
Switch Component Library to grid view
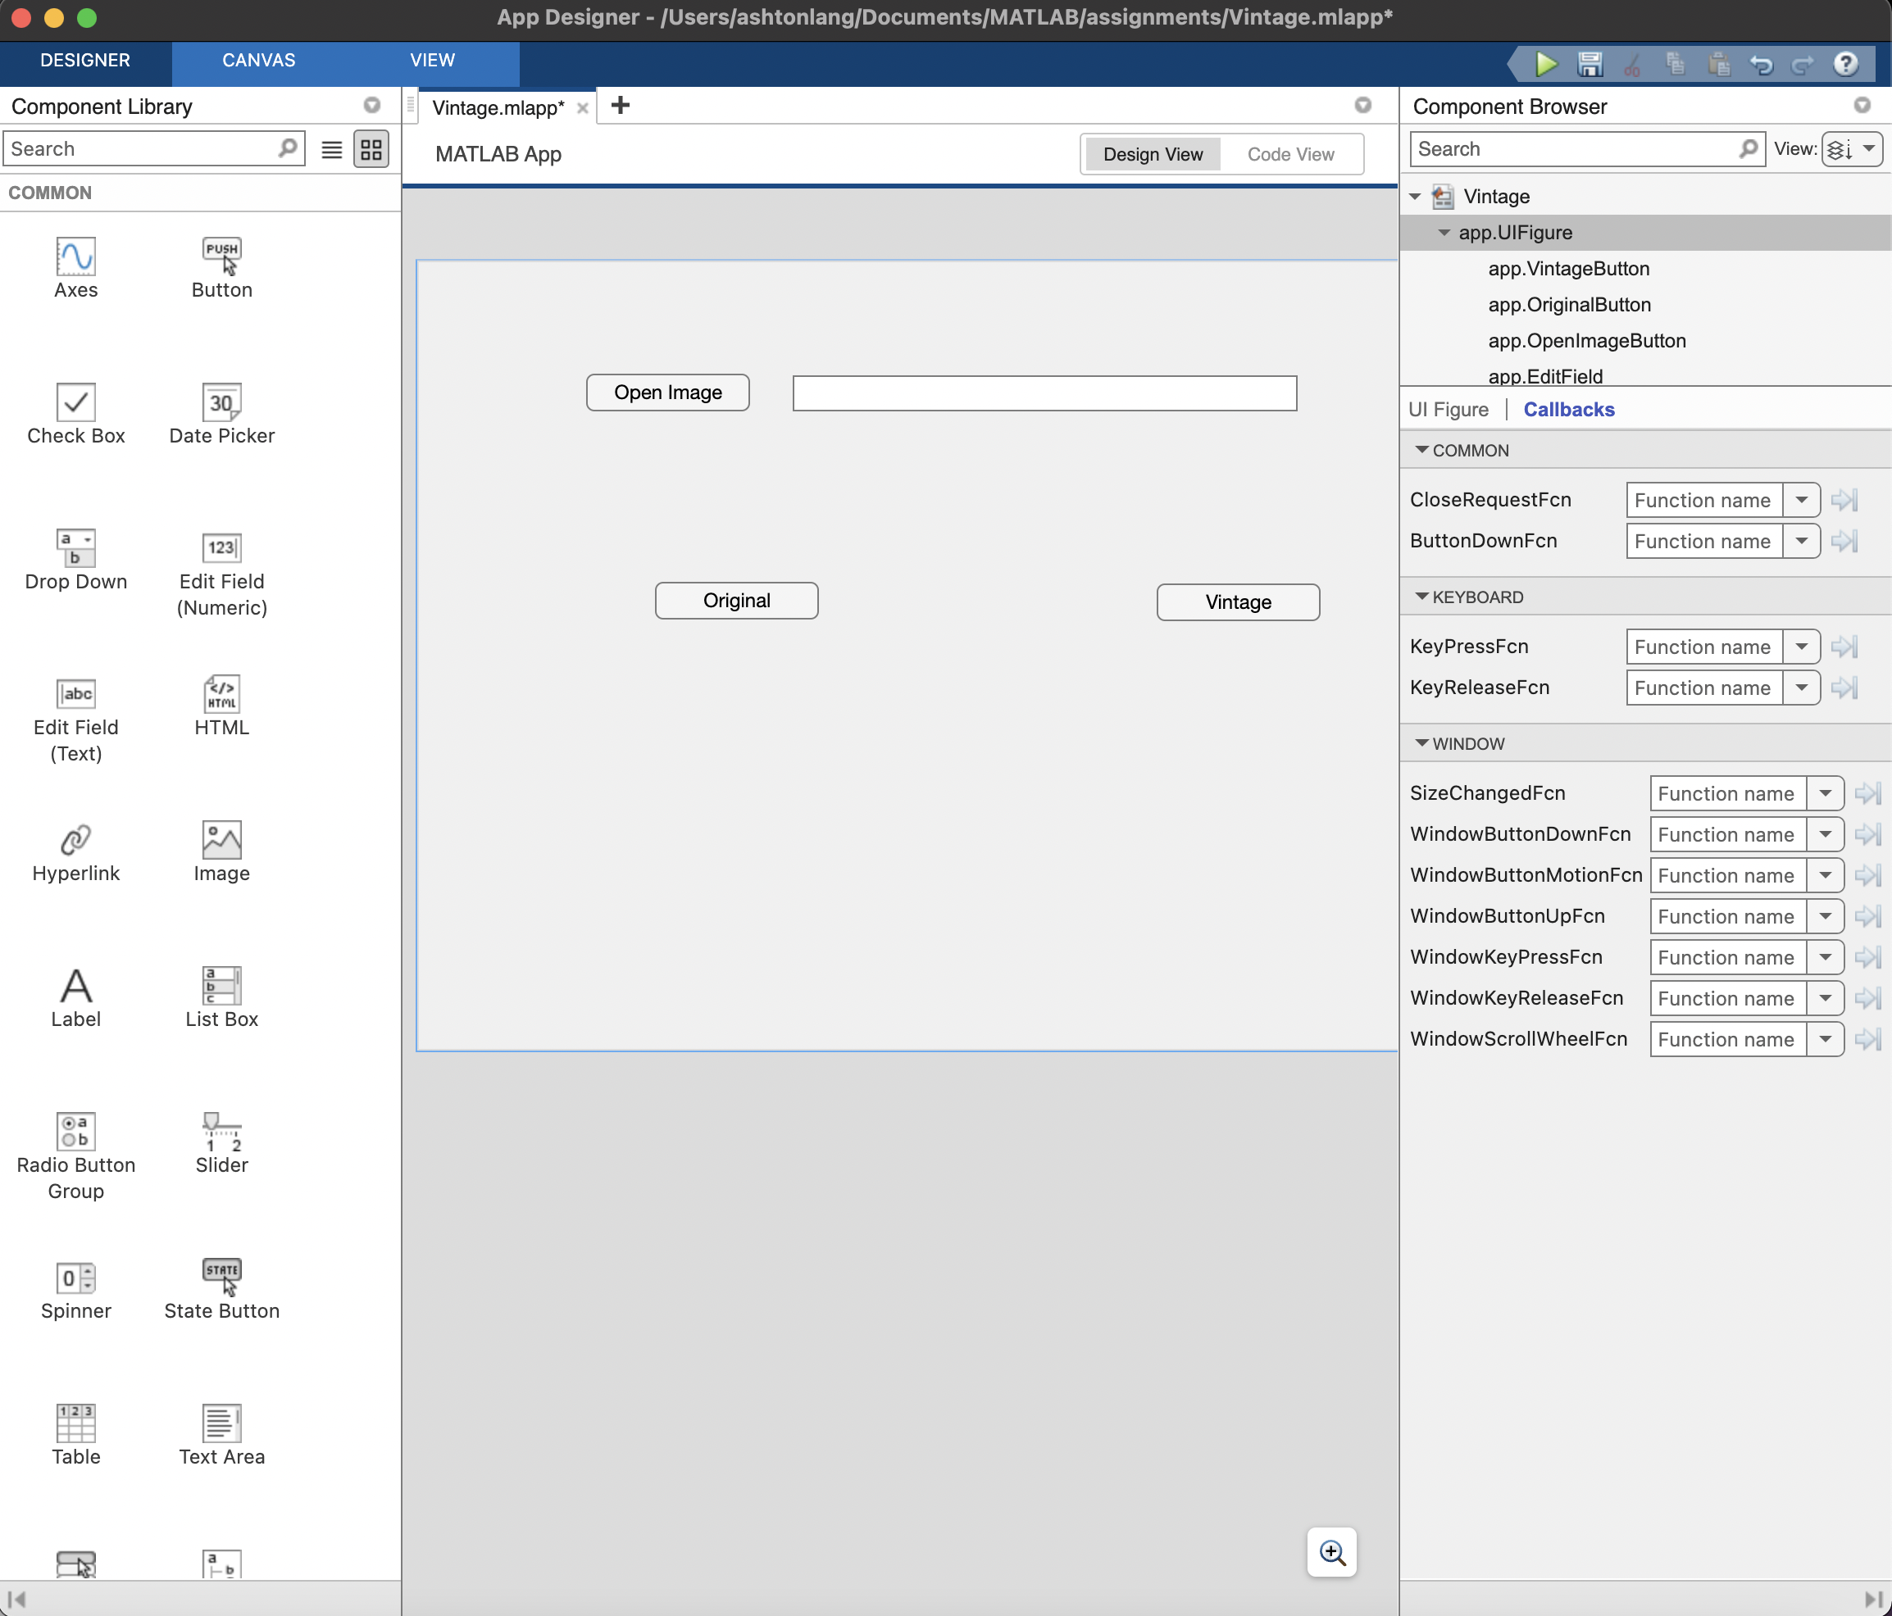(x=370, y=149)
